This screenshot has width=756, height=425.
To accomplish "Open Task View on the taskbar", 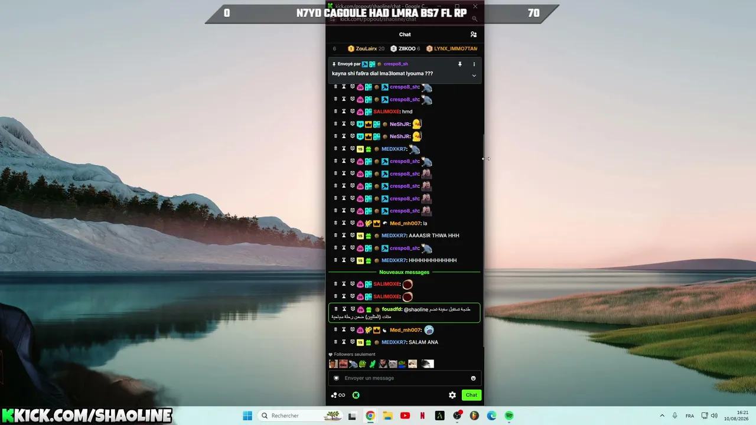I will pos(353,416).
